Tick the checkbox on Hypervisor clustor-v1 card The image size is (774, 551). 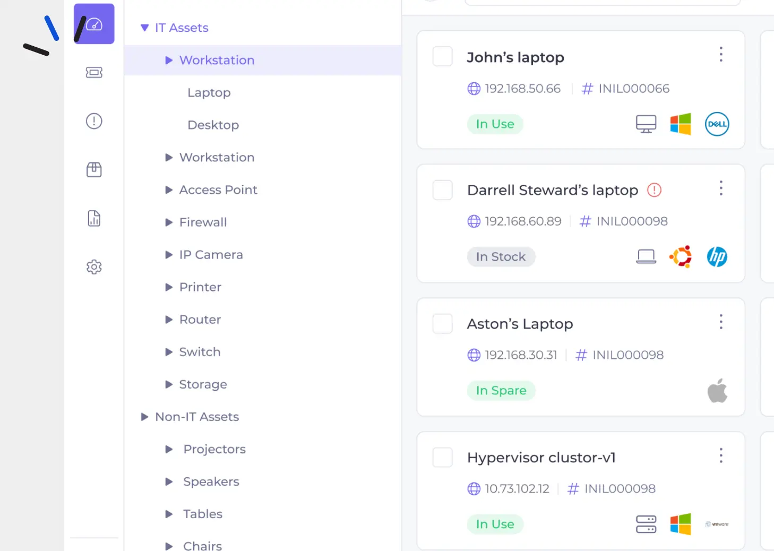tap(442, 457)
